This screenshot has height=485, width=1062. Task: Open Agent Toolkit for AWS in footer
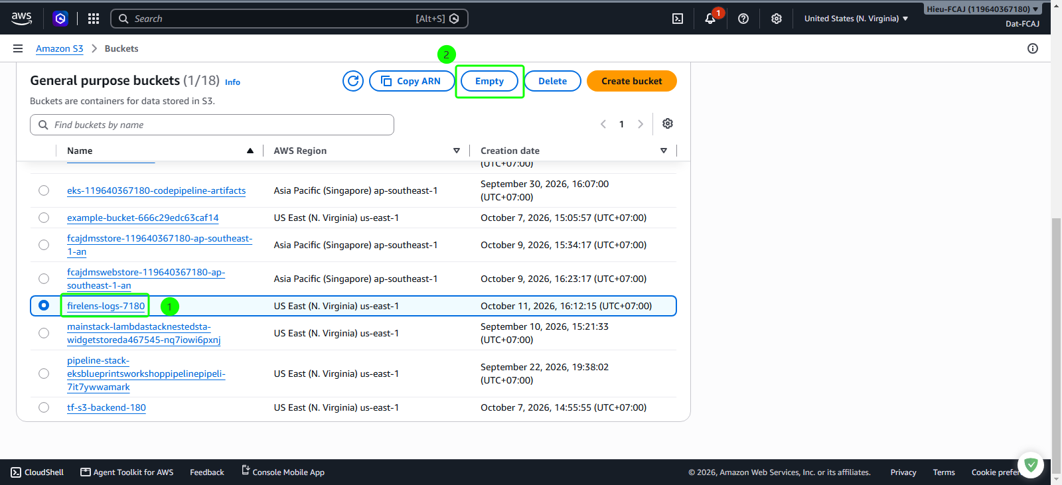click(x=127, y=472)
